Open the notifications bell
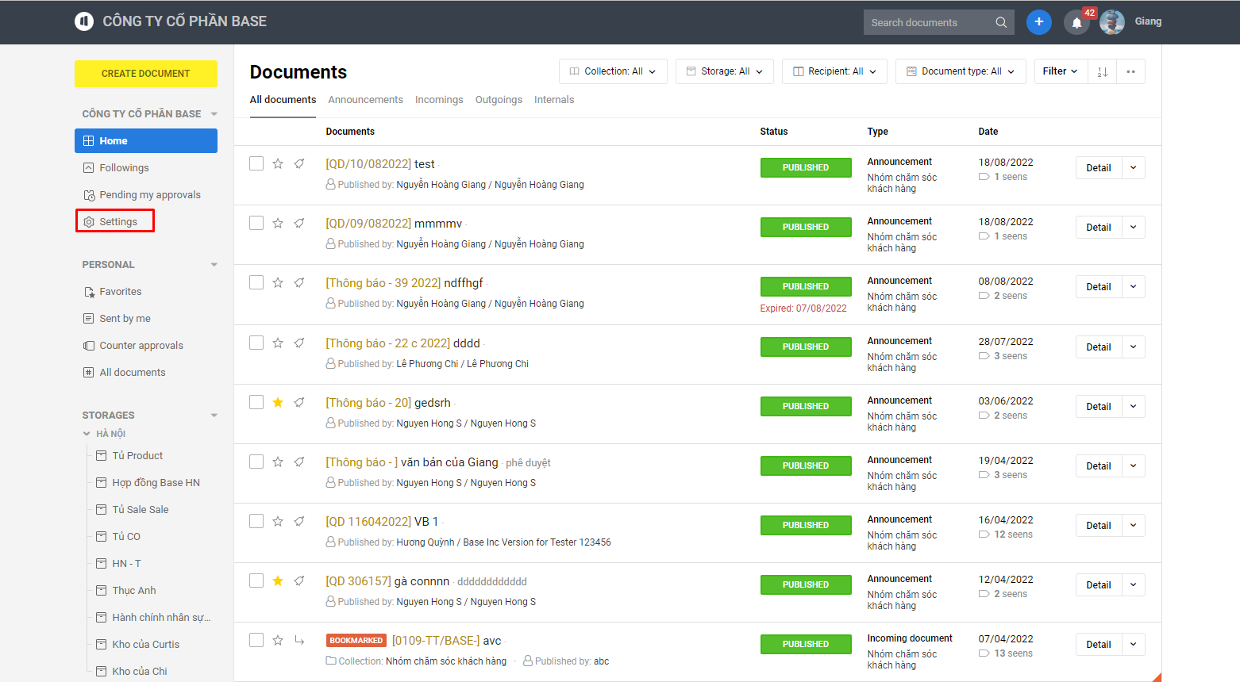The width and height of the screenshot is (1240, 682). [x=1076, y=23]
